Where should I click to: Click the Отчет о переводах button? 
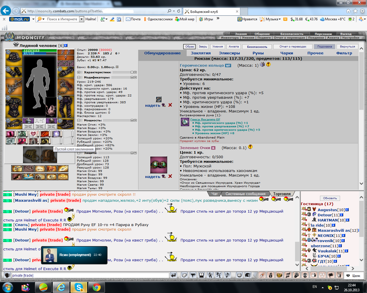293,47
